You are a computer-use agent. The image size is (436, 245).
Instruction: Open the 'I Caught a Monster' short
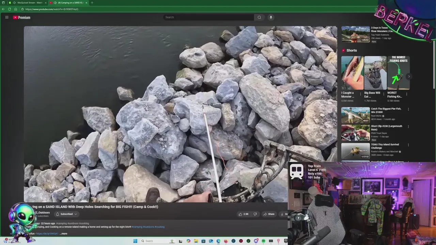(352, 73)
